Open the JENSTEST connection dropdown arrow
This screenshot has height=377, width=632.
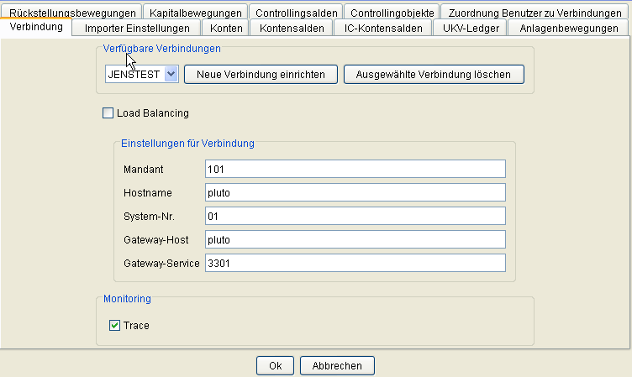[x=171, y=74]
